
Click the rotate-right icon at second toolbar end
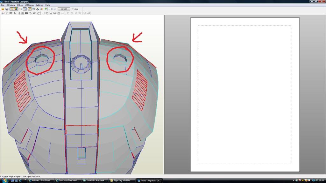click(x=89, y=13)
